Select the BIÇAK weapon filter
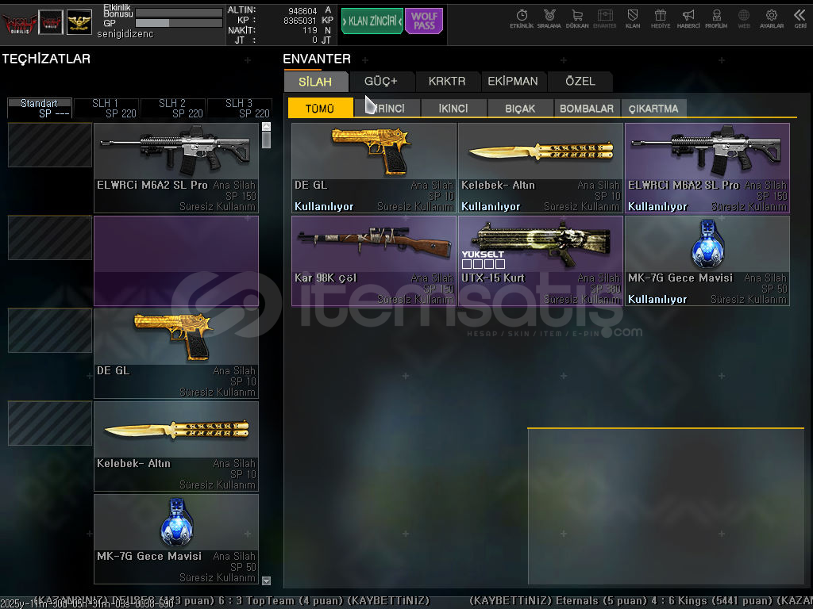 (520, 109)
